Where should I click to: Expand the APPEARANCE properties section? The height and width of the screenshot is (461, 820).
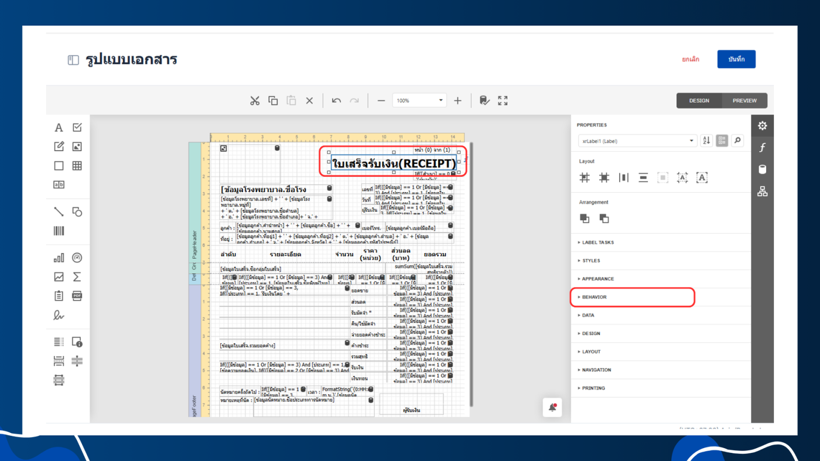coord(597,279)
